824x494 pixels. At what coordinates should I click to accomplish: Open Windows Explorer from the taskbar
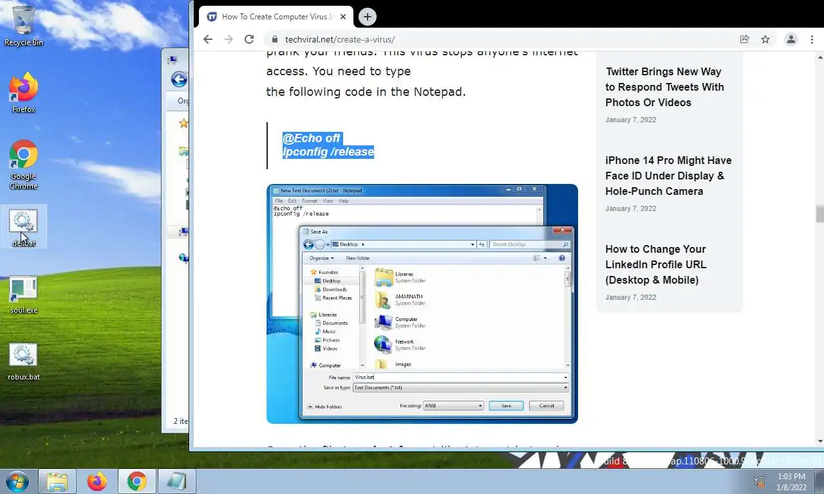tap(57, 481)
